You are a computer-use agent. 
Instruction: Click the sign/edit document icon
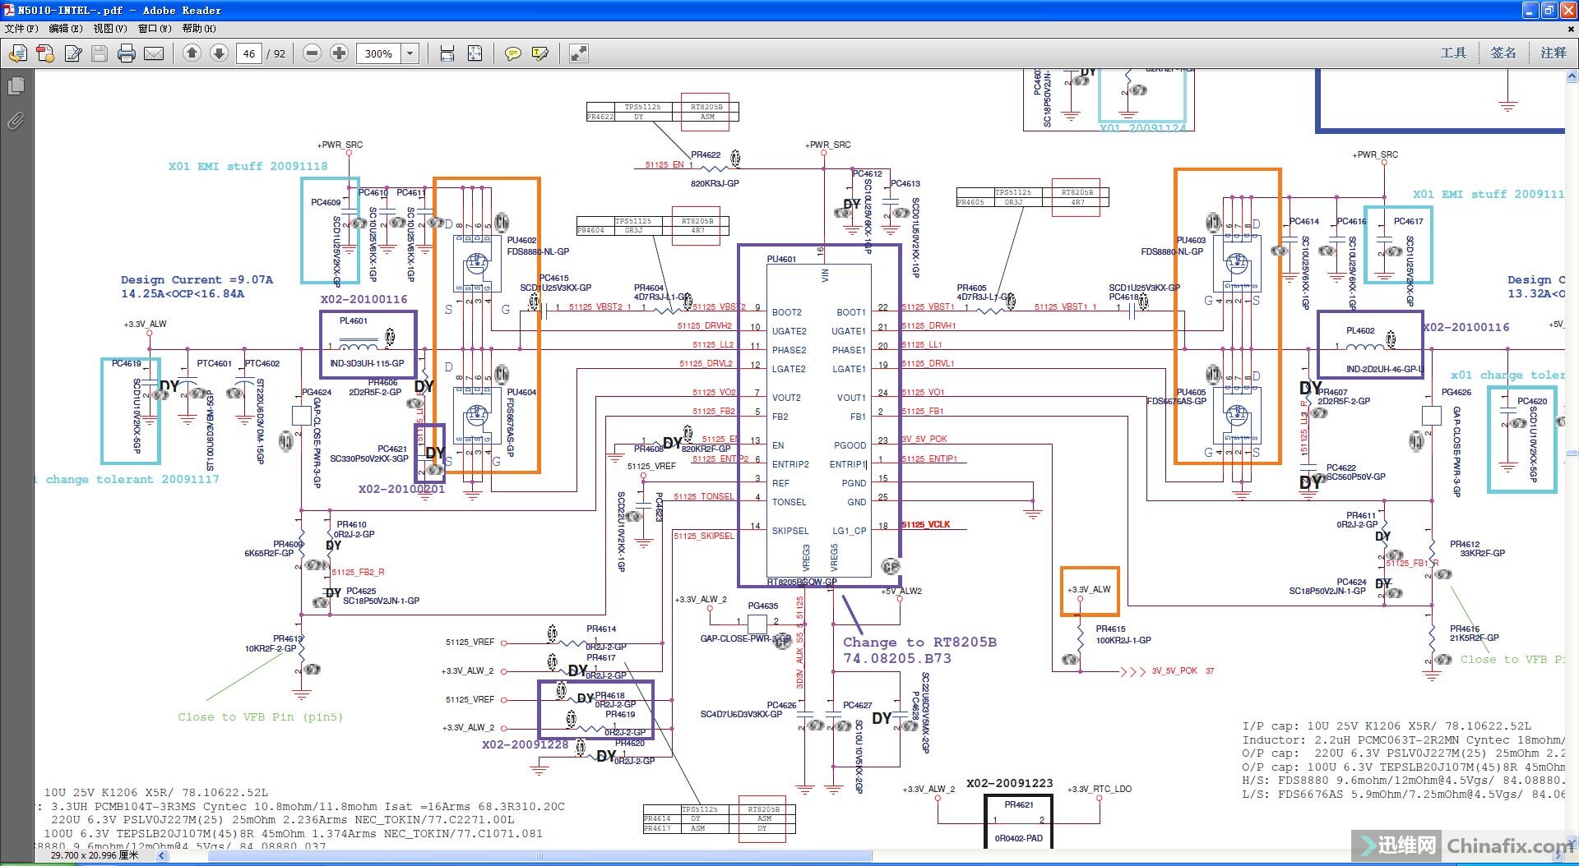(73, 53)
